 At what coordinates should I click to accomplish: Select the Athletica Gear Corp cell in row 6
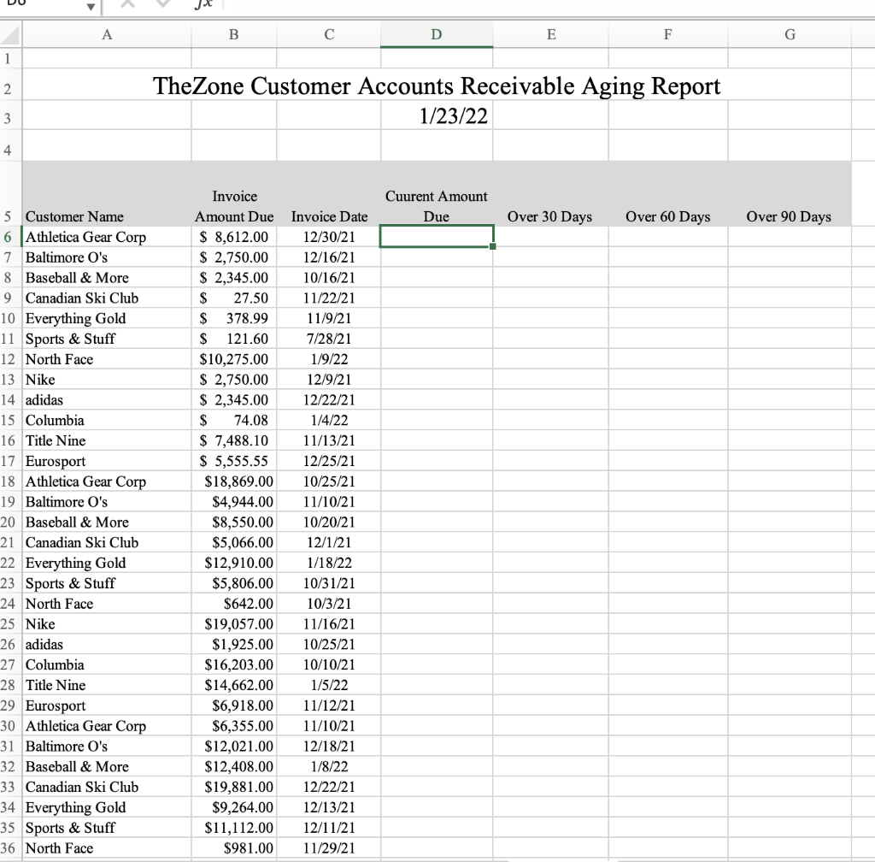pos(85,237)
